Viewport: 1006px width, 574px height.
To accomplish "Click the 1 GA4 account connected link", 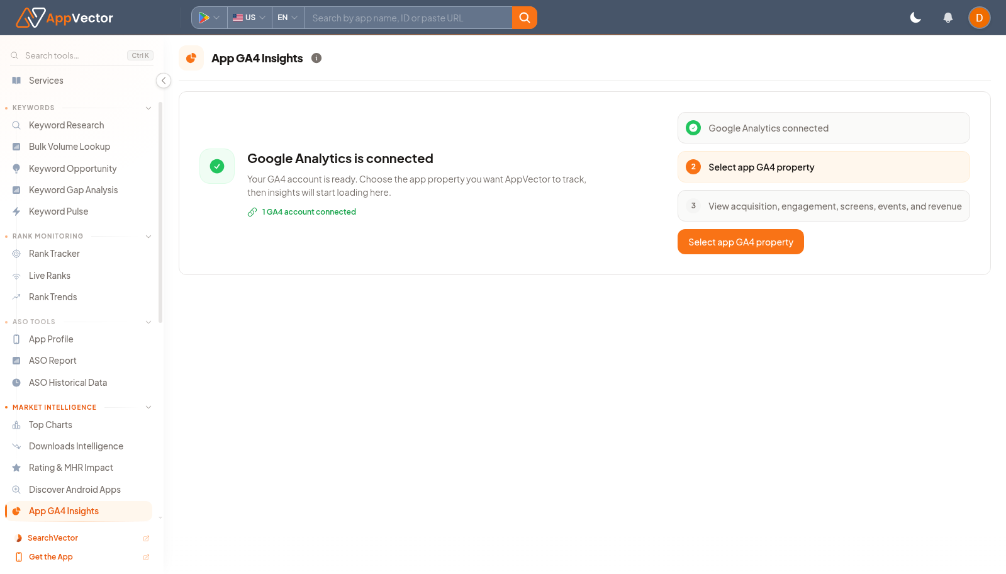I will coord(302,212).
